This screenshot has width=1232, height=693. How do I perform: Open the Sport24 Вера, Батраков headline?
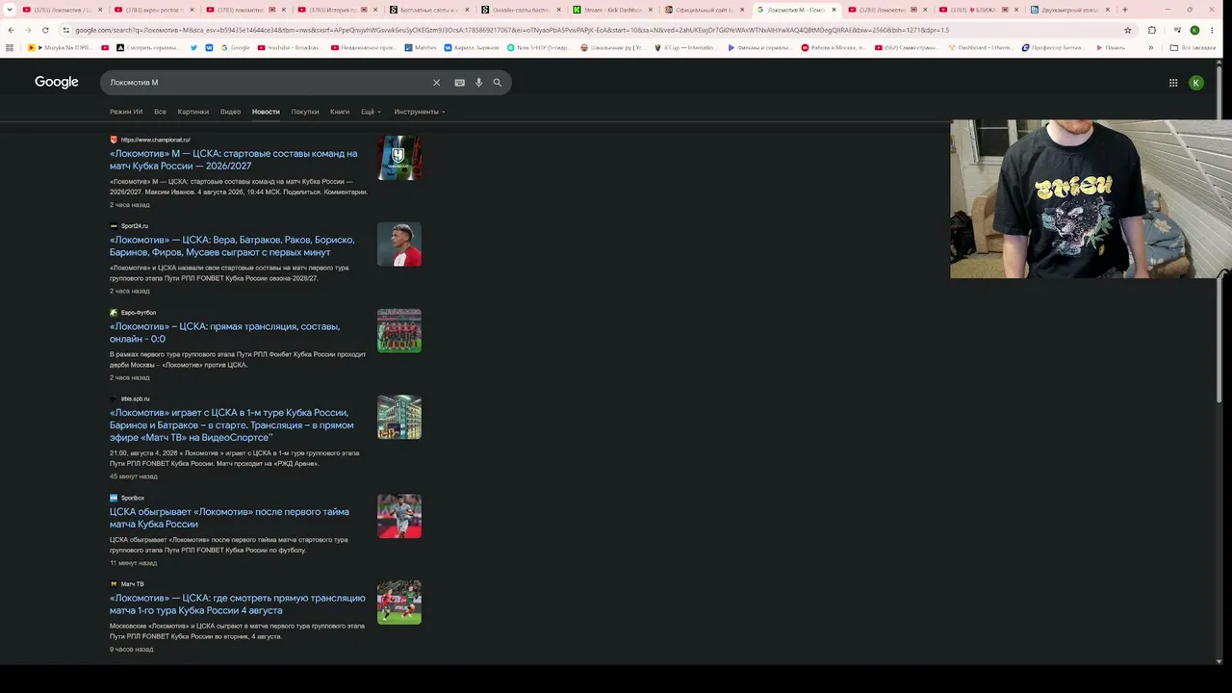click(232, 246)
